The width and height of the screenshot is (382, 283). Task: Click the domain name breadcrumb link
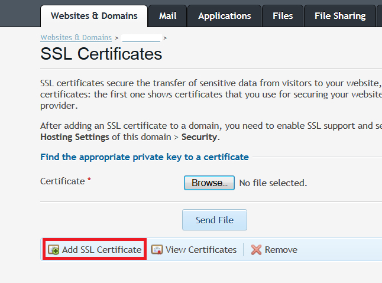click(141, 38)
